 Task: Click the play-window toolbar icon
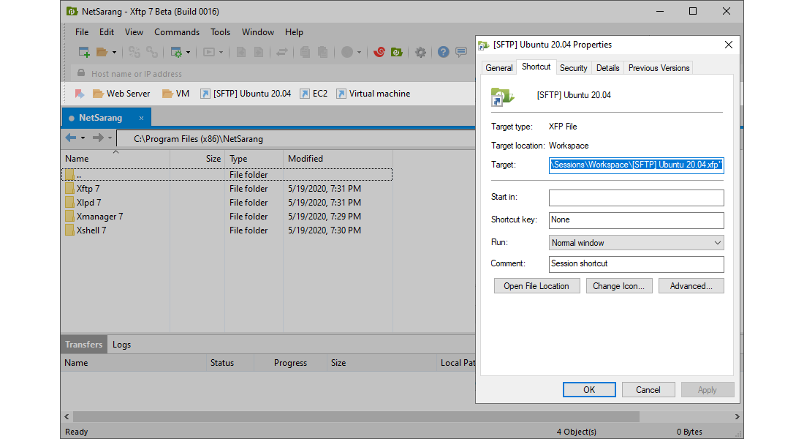point(209,52)
